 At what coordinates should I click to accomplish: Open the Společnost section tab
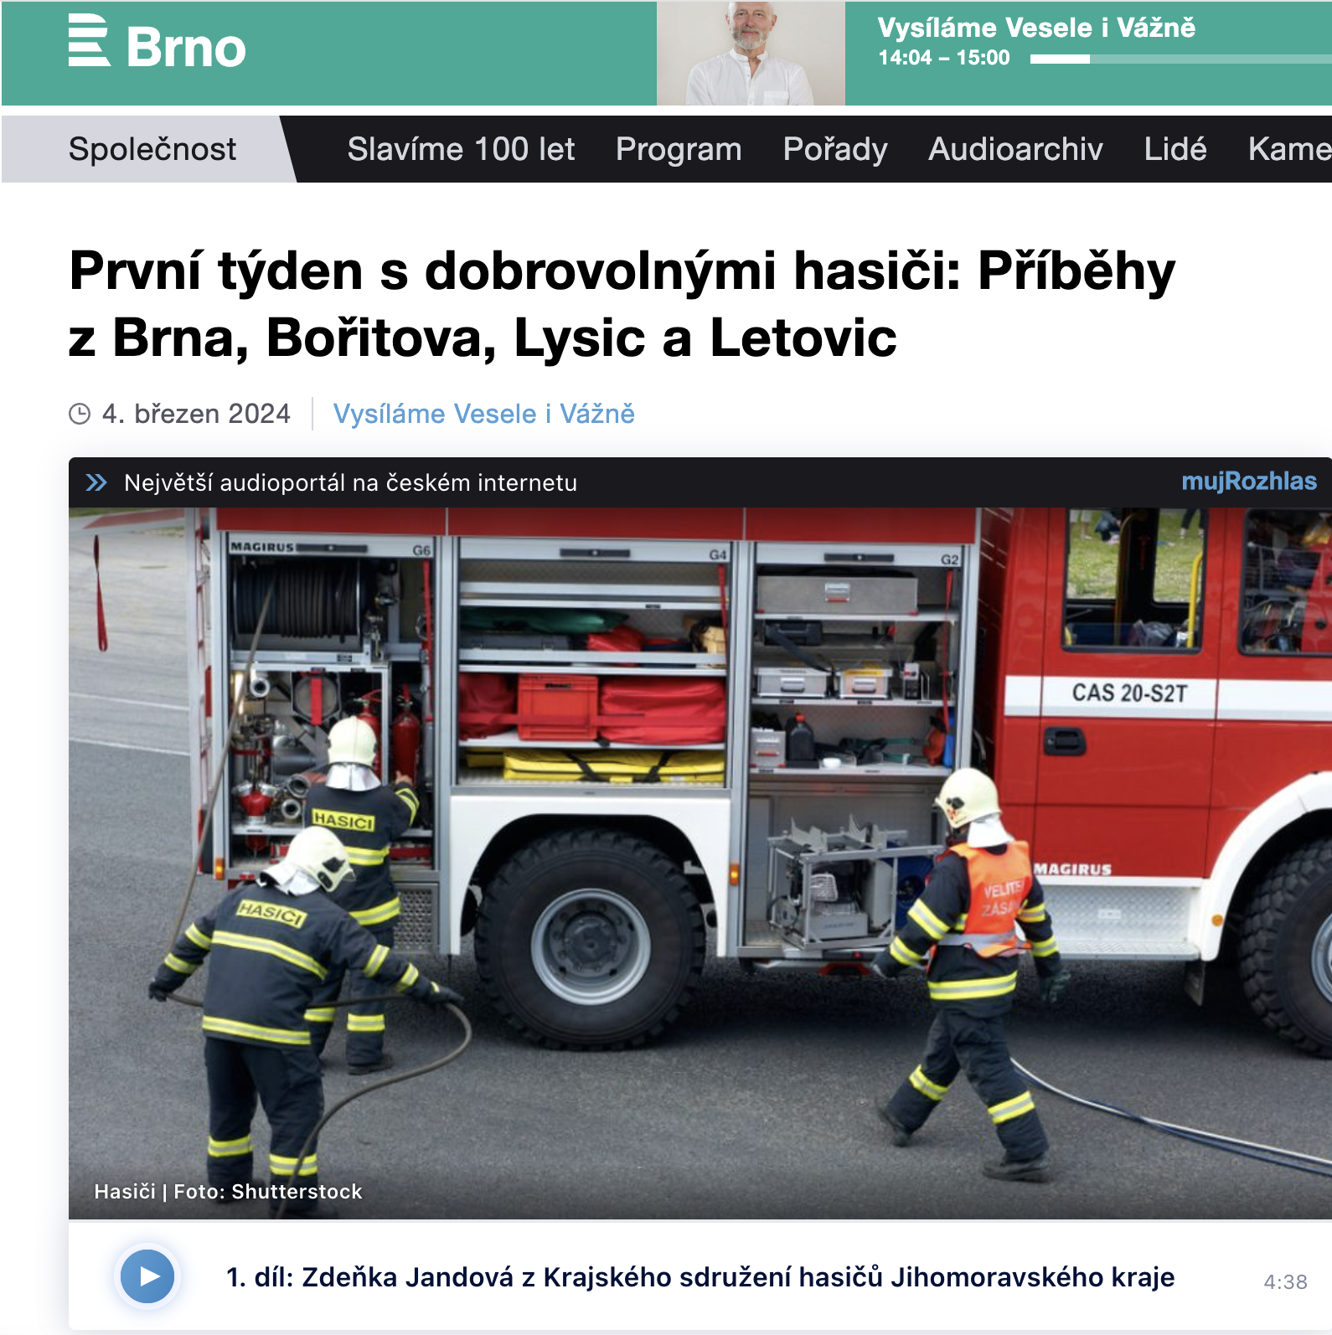point(152,149)
